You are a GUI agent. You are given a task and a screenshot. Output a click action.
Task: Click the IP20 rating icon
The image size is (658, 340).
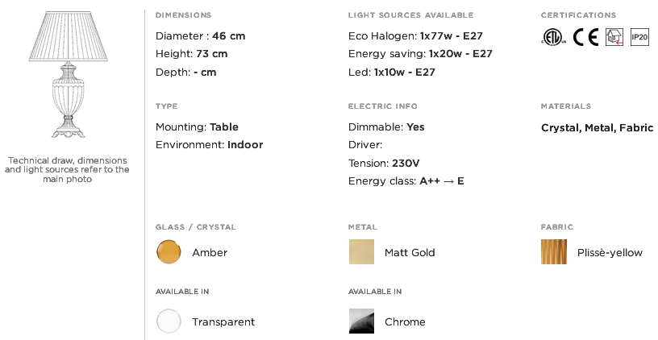coord(640,37)
